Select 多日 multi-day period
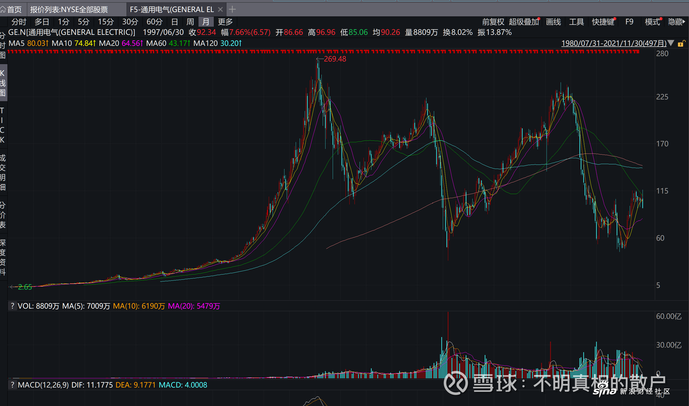 click(42, 22)
